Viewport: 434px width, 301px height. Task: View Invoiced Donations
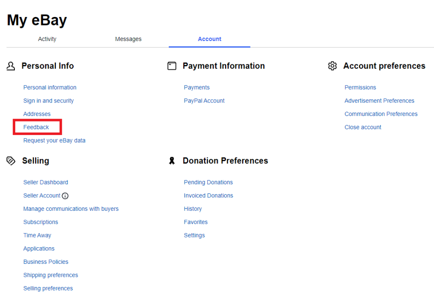209,196
